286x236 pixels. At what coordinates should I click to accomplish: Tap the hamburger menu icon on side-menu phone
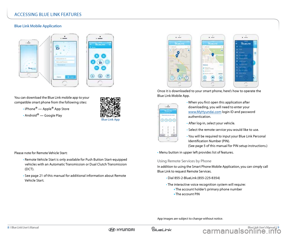(236, 44)
